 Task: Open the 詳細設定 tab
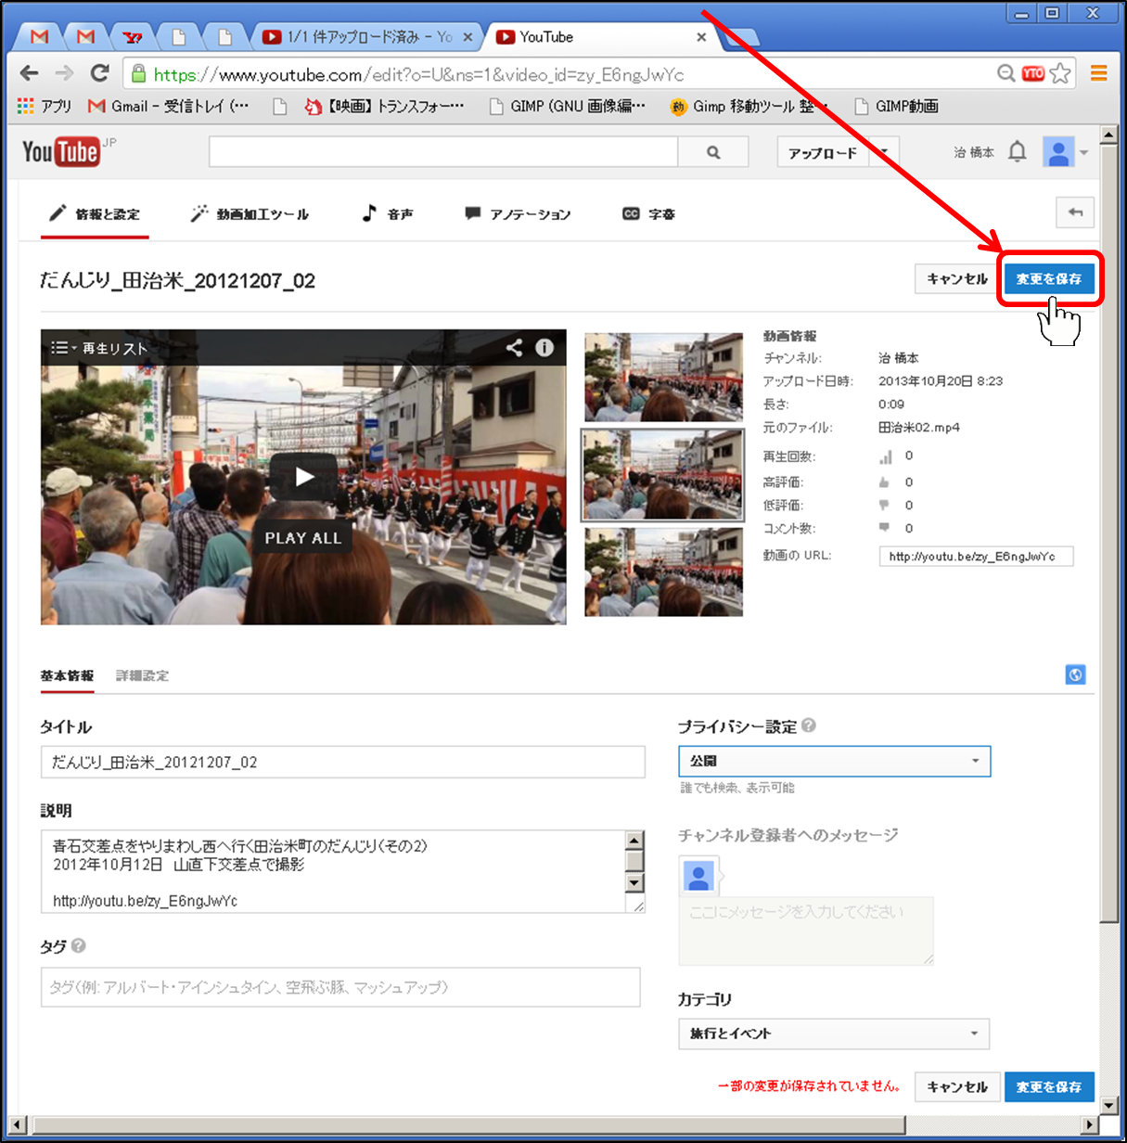click(x=142, y=675)
